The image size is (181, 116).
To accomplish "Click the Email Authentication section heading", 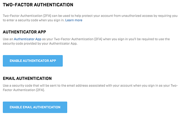I will click(x=27, y=78).
